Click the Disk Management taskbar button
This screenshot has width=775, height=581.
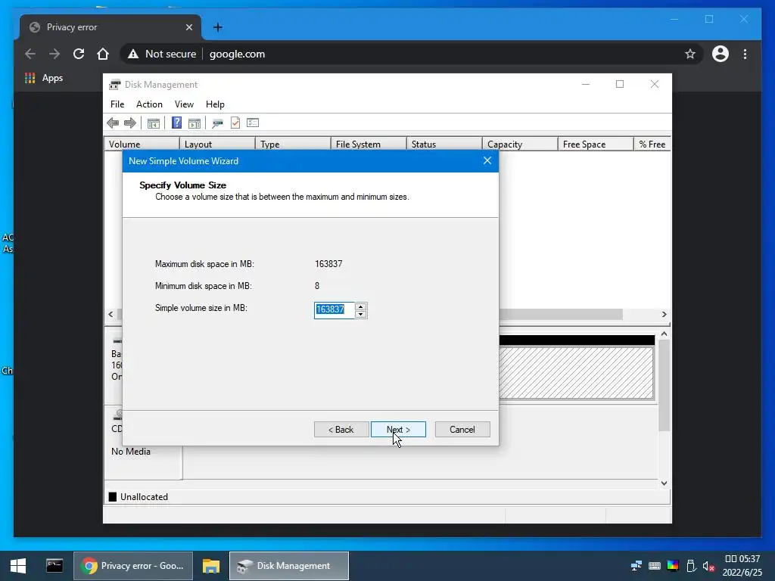click(289, 566)
